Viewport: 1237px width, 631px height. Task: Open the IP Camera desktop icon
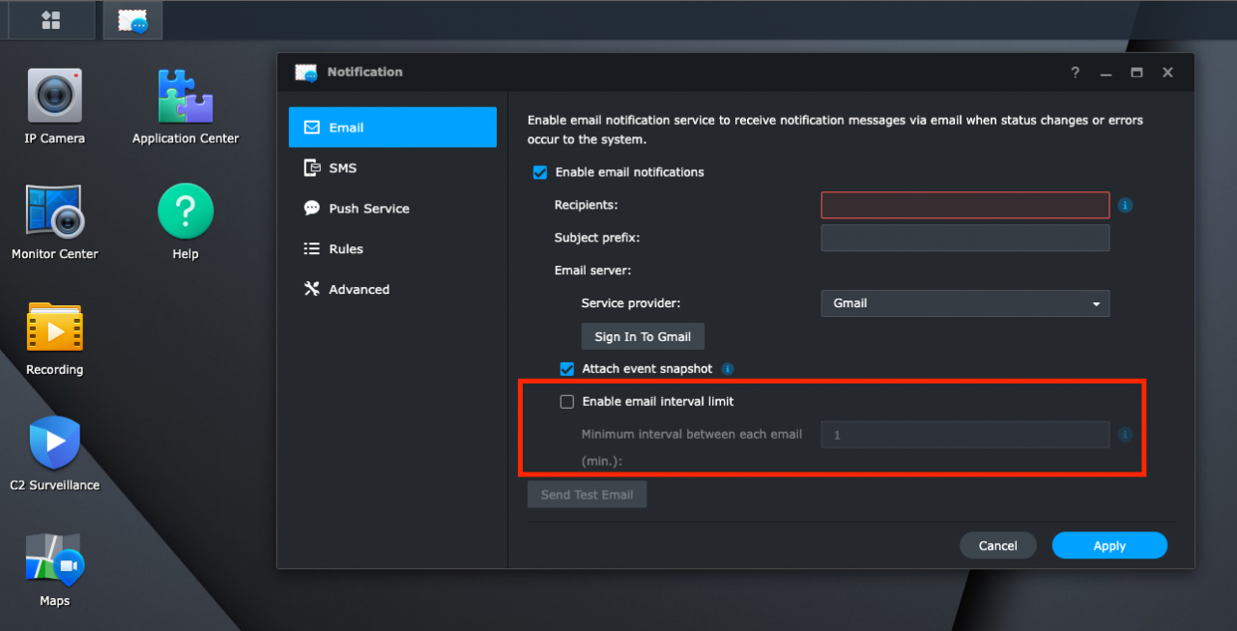click(54, 97)
